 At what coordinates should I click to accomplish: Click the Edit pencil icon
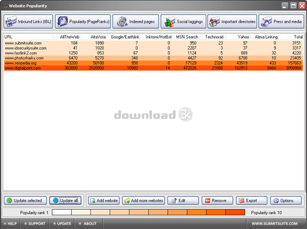[x=174, y=201]
